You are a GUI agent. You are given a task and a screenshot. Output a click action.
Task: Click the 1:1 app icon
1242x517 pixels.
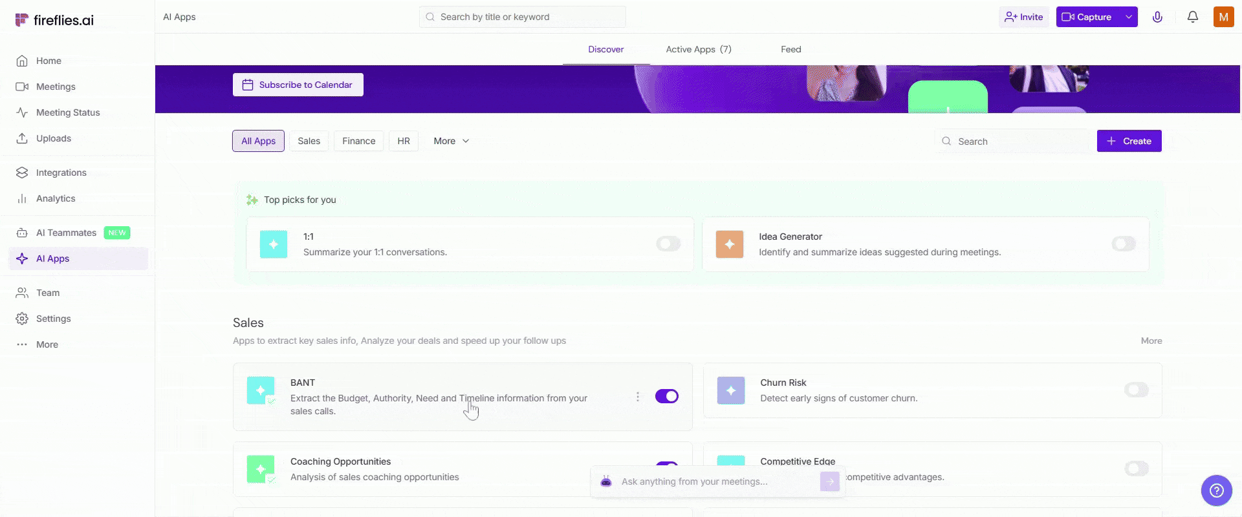pyautogui.click(x=274, y=244)
